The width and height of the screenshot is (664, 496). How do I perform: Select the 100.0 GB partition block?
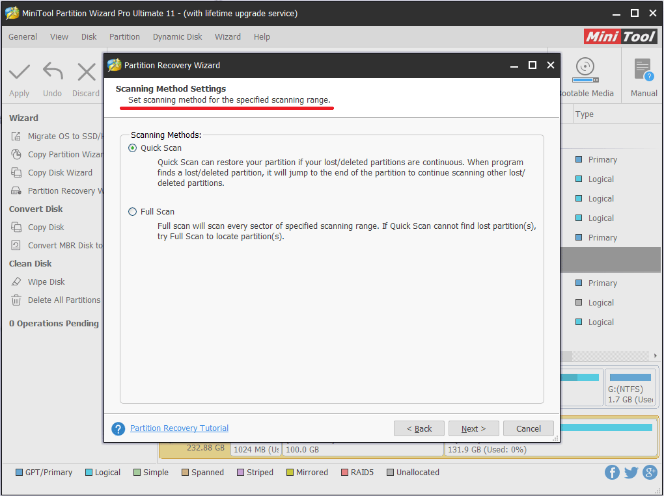(363, 449)
